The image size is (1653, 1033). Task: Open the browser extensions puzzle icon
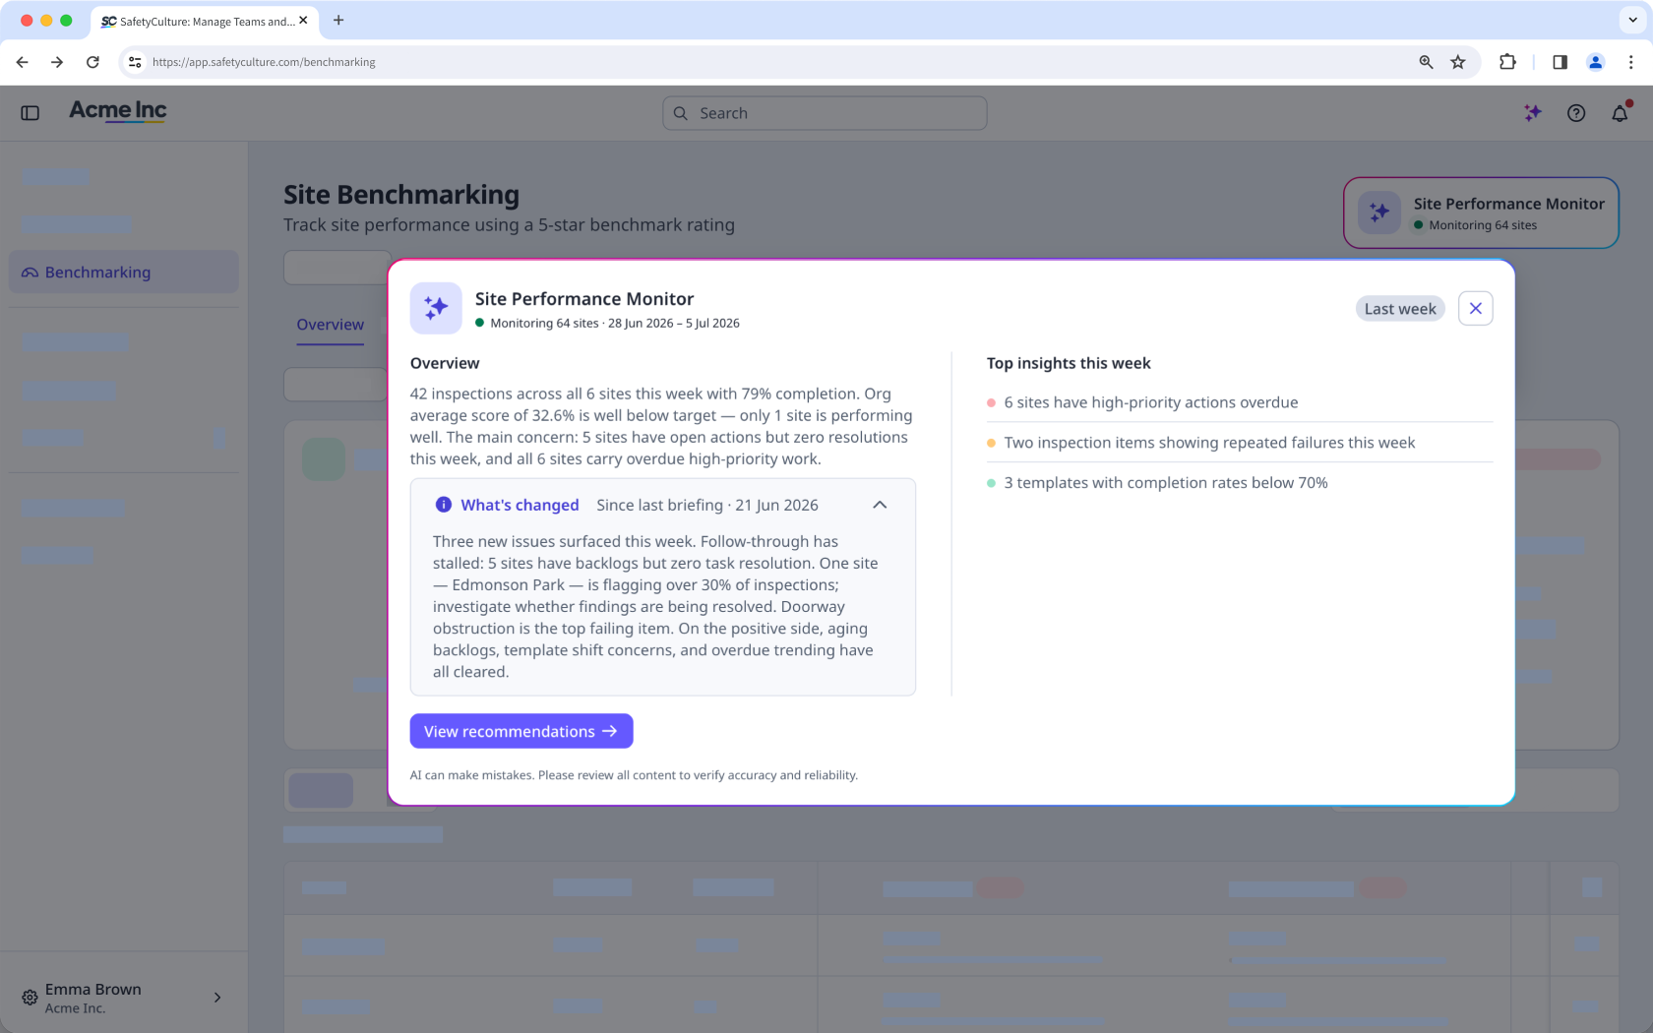coord(1507,62)
